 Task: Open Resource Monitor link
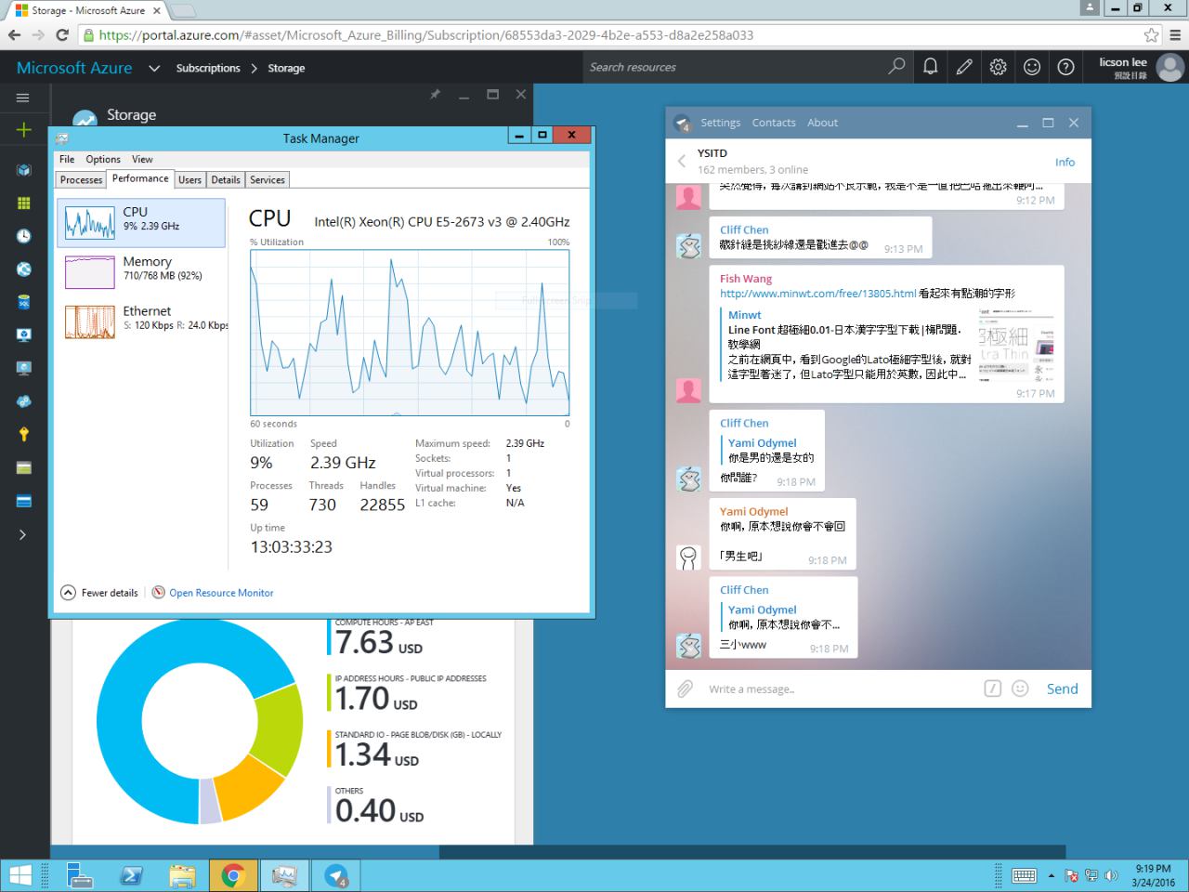click(x=221, y=593)
